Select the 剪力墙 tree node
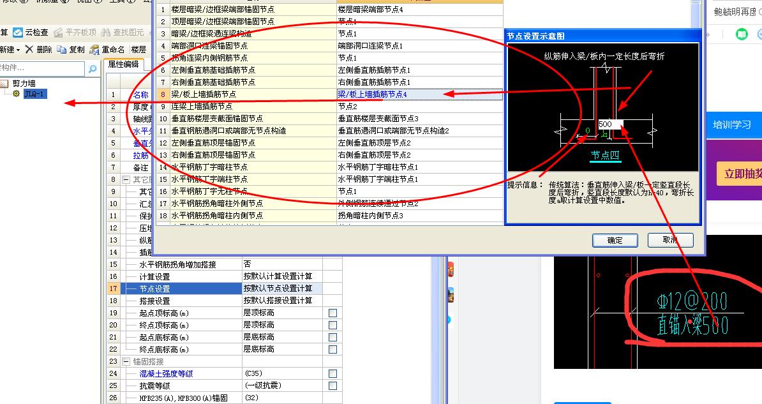 tap(24, 83)
